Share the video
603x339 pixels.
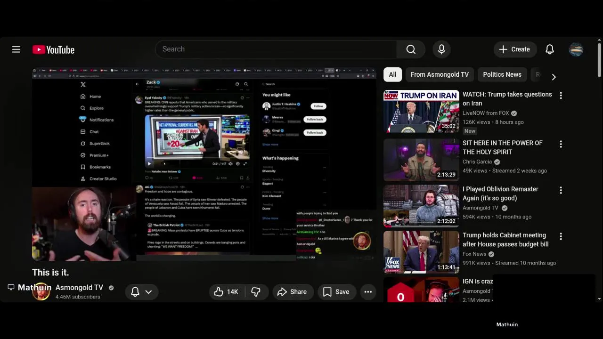coord(292,292)
